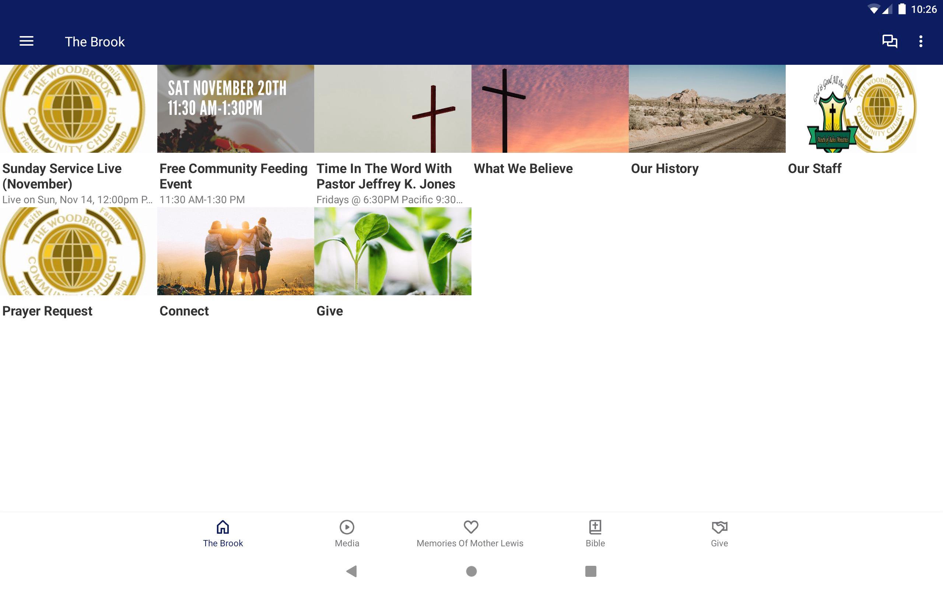Tap the Media play icon tab

[x=346, y=527]
